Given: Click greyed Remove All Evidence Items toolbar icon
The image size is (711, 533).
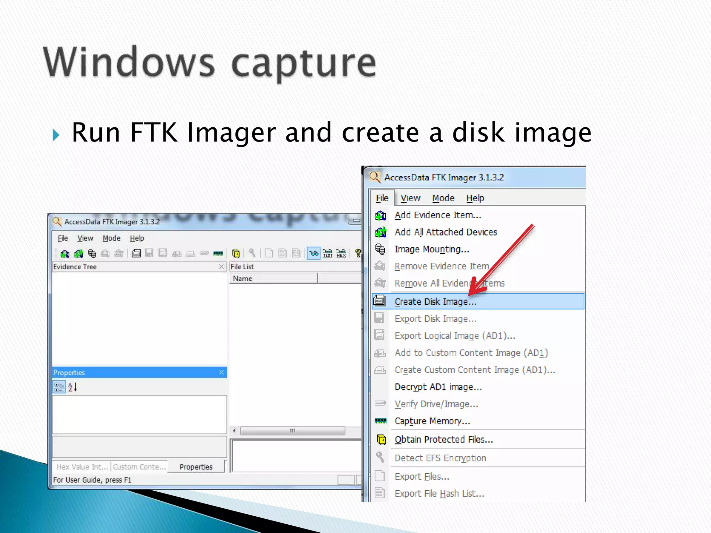Looking at the screenshot, I should tap(119, 253).
